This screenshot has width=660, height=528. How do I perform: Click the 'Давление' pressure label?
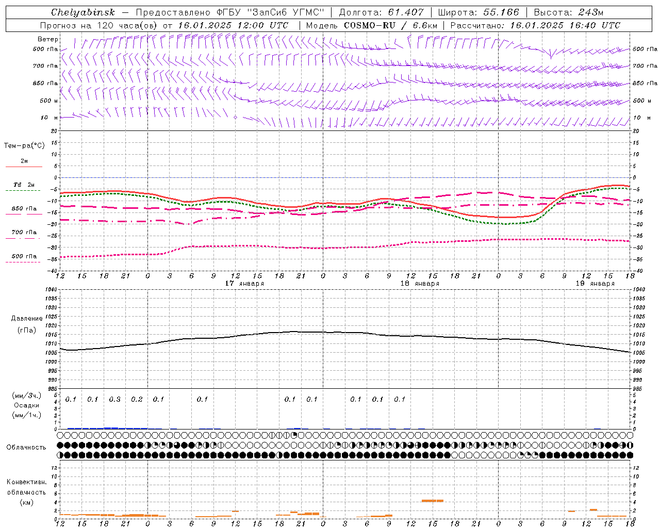pos(27,319)
